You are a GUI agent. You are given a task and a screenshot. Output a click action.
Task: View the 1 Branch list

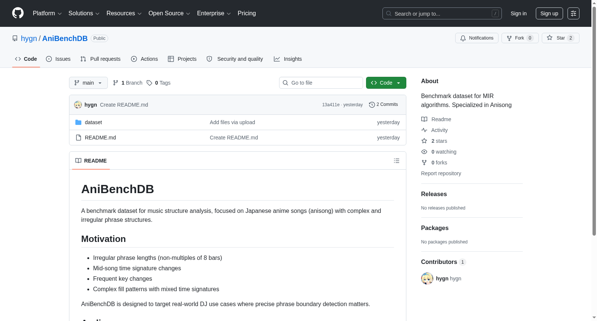coord(128,83)
